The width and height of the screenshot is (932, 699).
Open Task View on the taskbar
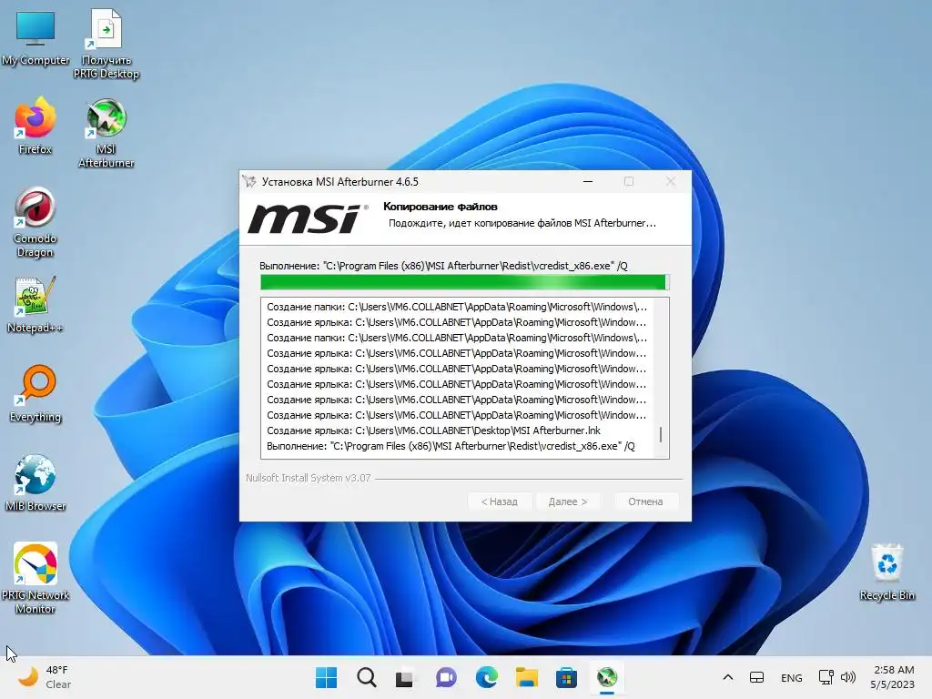coord(405,677)
